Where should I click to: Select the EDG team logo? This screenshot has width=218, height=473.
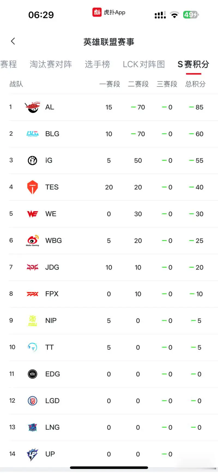32,374
